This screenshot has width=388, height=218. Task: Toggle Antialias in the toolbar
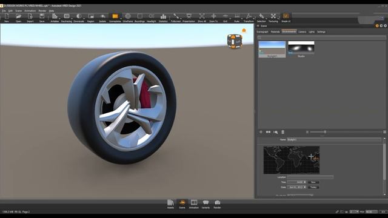[x=55, y=16]
